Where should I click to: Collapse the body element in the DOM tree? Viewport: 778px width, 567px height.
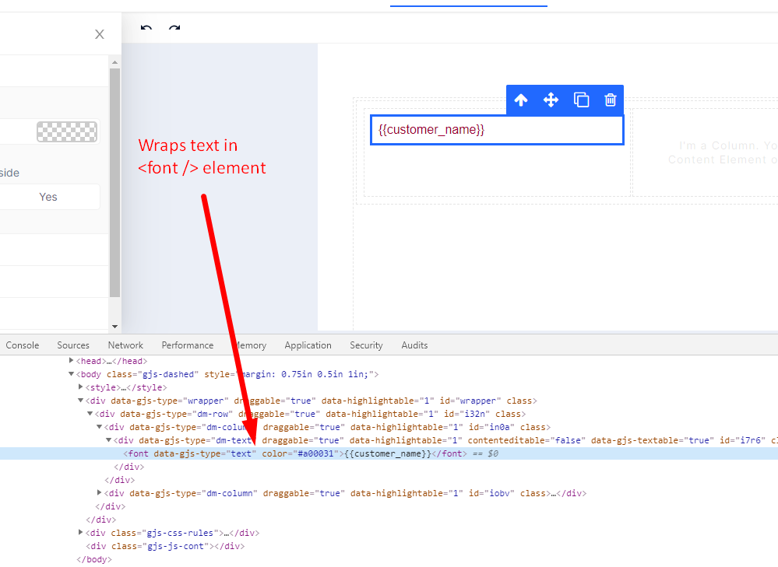tap(71, 373)
